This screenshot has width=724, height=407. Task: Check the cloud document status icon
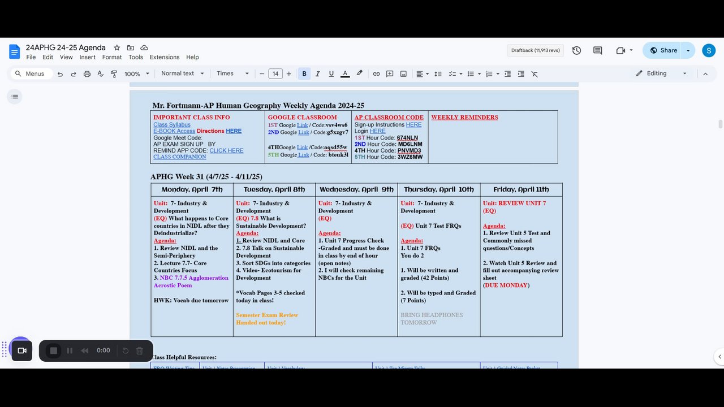pyautogui.click(x=144, y=47)
